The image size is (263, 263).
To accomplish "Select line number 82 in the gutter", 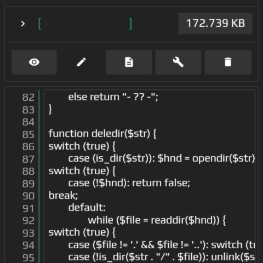I will coord(28,98).
